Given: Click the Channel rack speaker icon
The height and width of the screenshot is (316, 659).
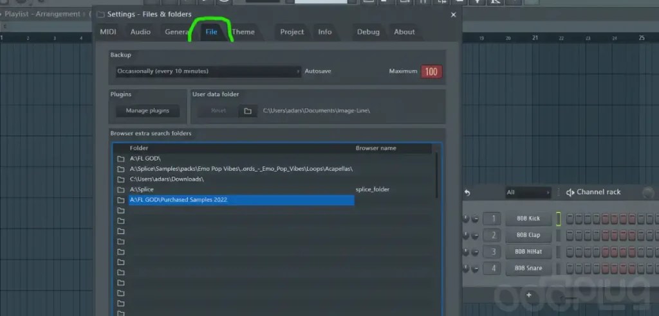Looking at the screenshot, I should coord(570,193).
